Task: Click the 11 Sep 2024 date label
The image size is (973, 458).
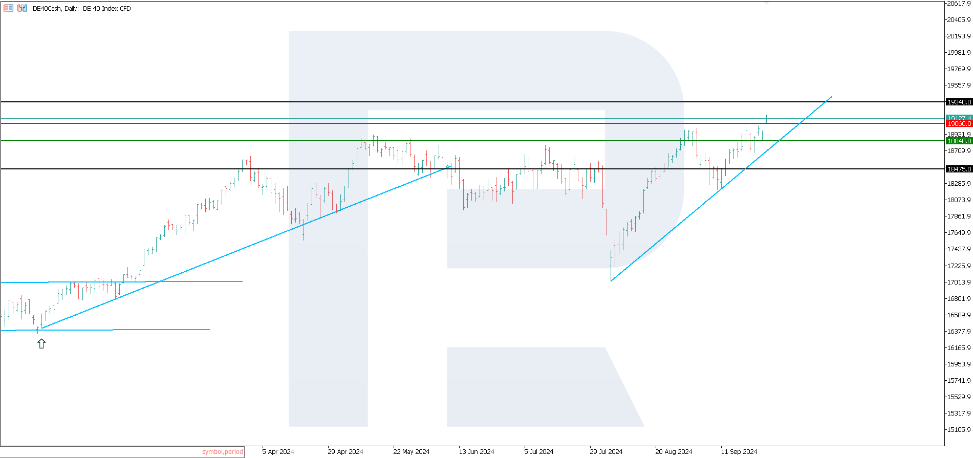Action: click(x=739, y=452)
